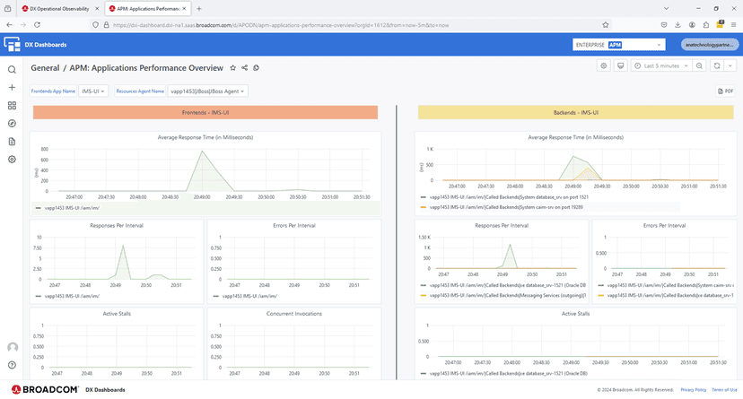Star the dashboard as favorite

(x=233, y=67)
